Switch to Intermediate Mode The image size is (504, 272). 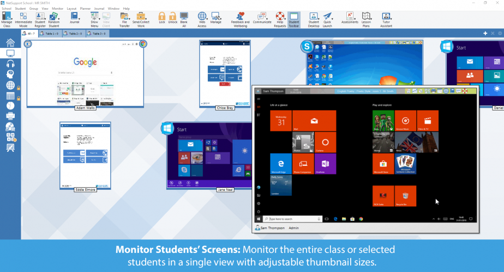point(23,19)
